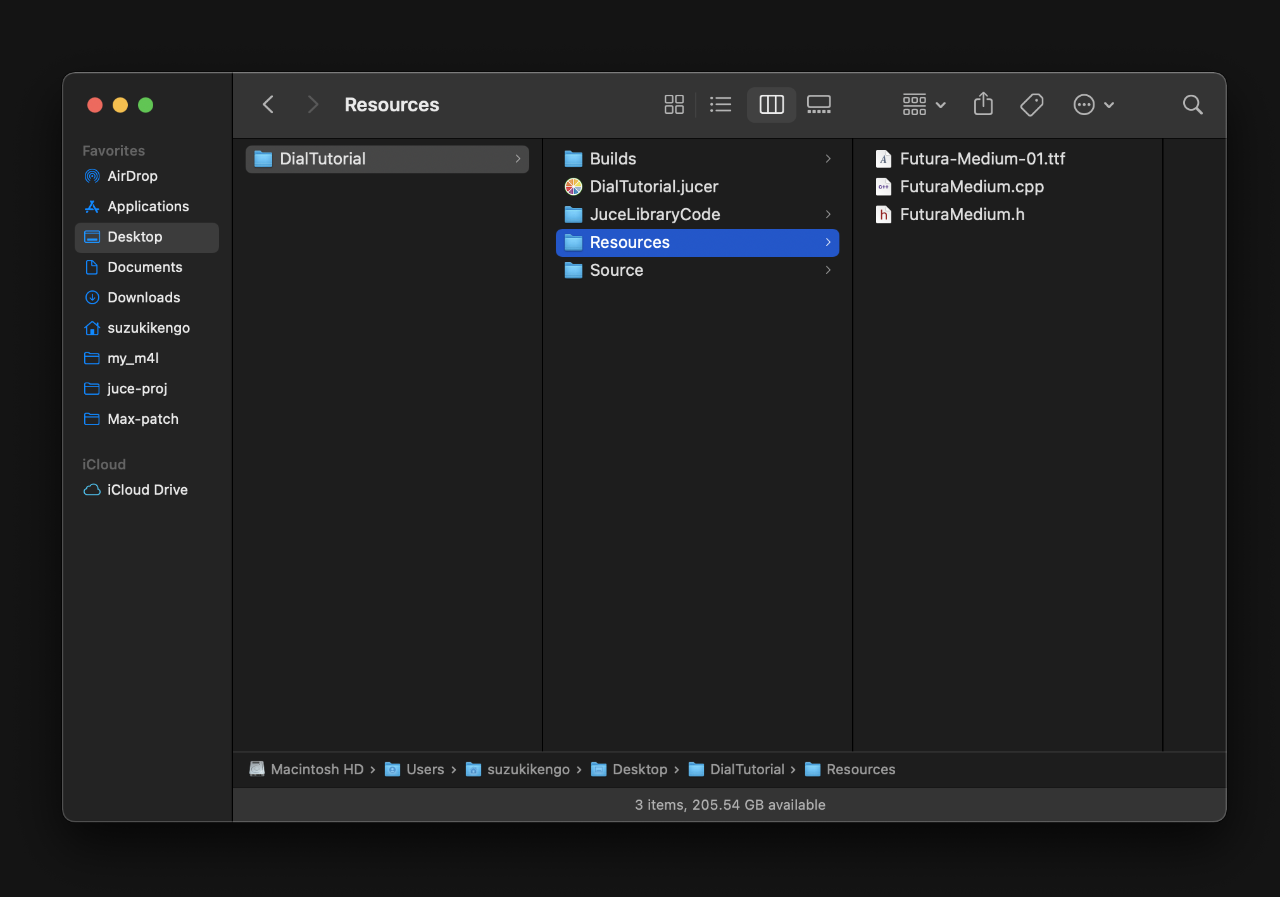Click the share icon
The width and height of the screenshot is (1280, 897).
[983, 104]
